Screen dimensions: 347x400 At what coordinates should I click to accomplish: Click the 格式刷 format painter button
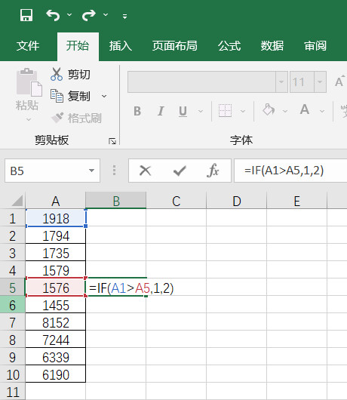tap(76, 118)
